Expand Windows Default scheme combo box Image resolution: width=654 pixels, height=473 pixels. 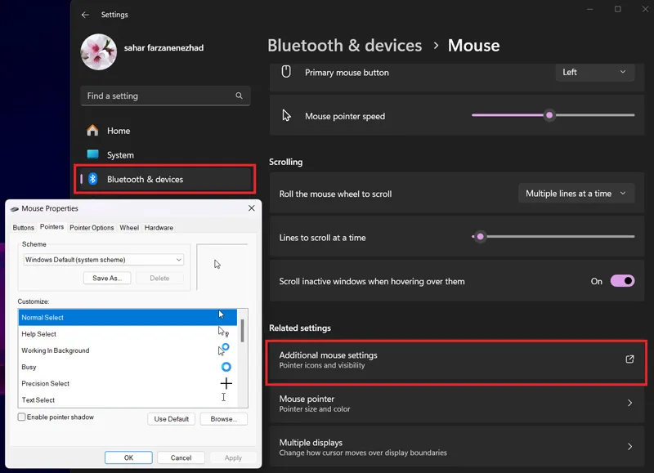pos(104,260)
